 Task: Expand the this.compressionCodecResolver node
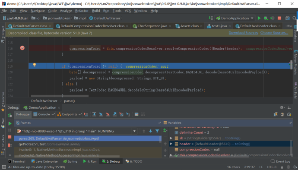pyautogui.click(x=171, y=155)
